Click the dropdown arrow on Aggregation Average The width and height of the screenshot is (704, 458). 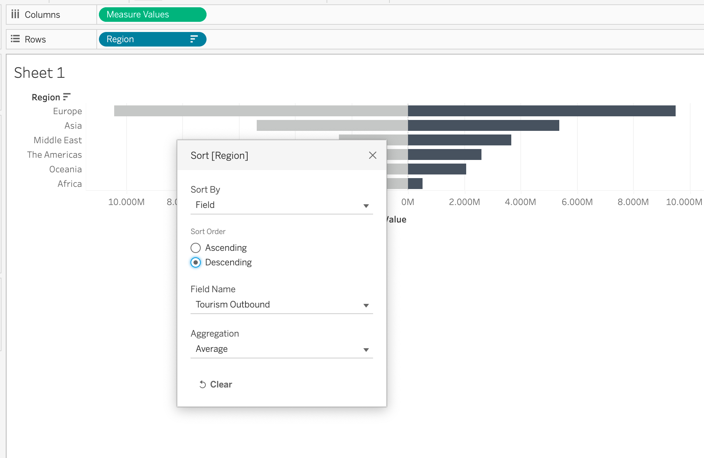(367, 350)
